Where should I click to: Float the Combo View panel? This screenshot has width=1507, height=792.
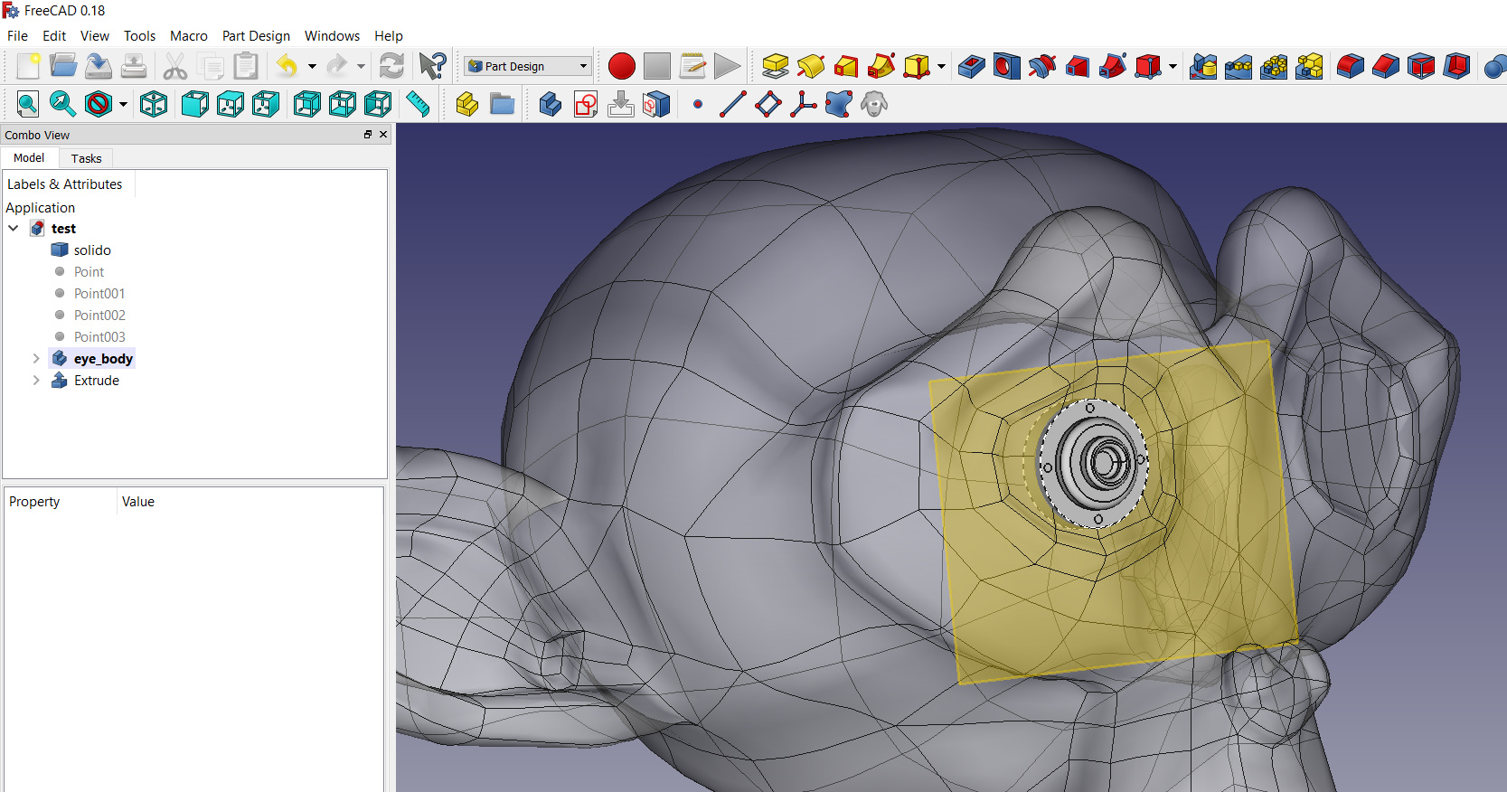(368, 135)
